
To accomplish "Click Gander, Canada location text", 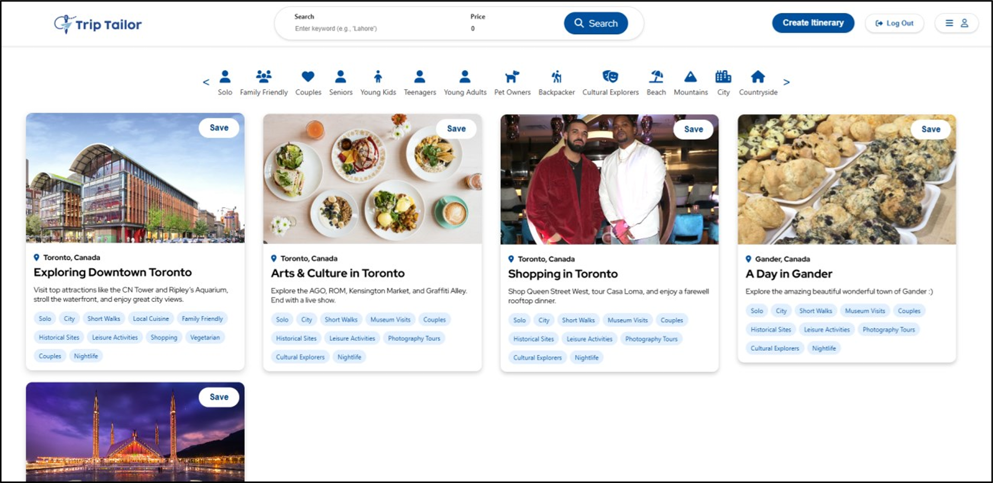I will (782, 259).
